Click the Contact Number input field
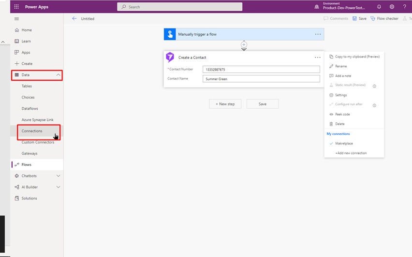Viewport: 412px width, 257px height. click(261, 70)
